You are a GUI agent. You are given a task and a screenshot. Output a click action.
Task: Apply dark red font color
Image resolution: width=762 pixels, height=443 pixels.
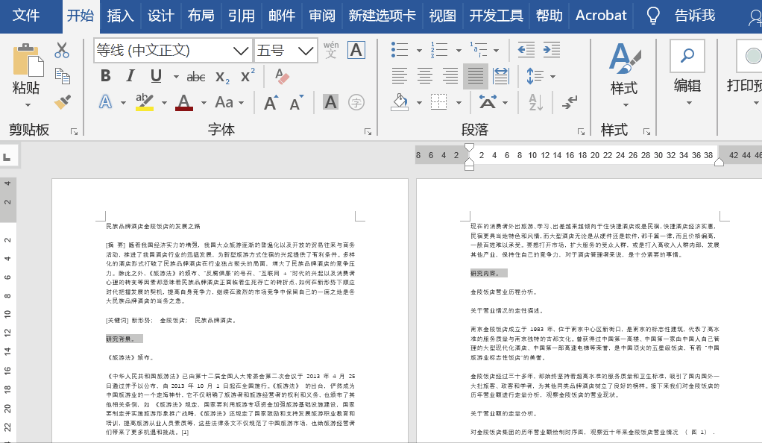click(183, 102)
